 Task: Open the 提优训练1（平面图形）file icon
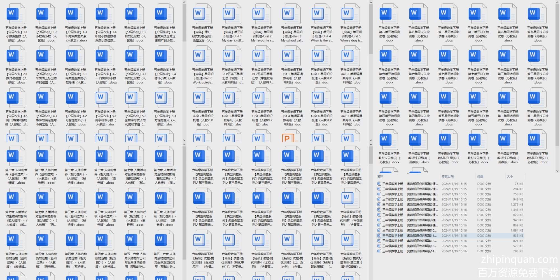(x=351, y=198)
